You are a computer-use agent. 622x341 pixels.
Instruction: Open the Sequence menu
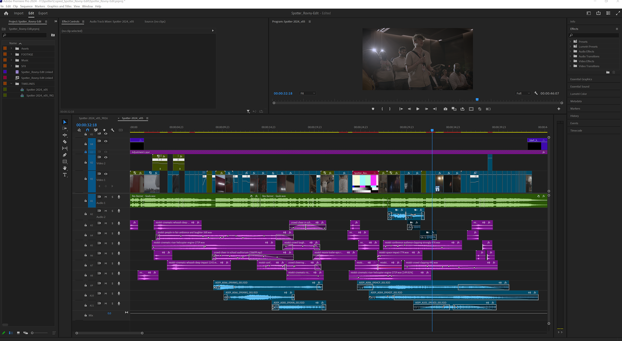click(x=26, y=6)
